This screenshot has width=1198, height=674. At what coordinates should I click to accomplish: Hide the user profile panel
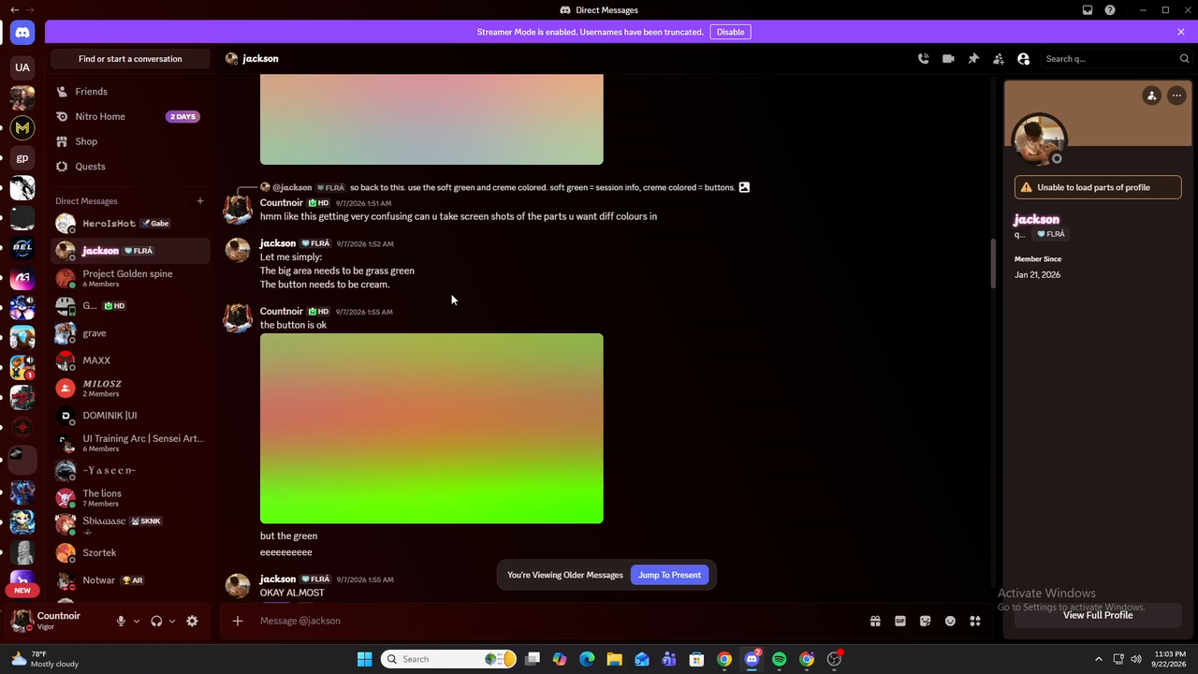pyautogui.click(x=1024, y=59)
